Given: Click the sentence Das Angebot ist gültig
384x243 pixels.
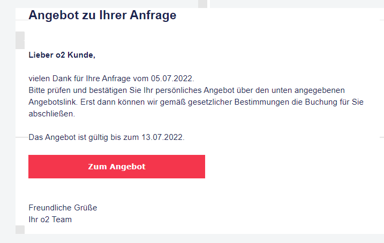Looking at the screenshot, I should pyautogui.click(x=107, y=137).
